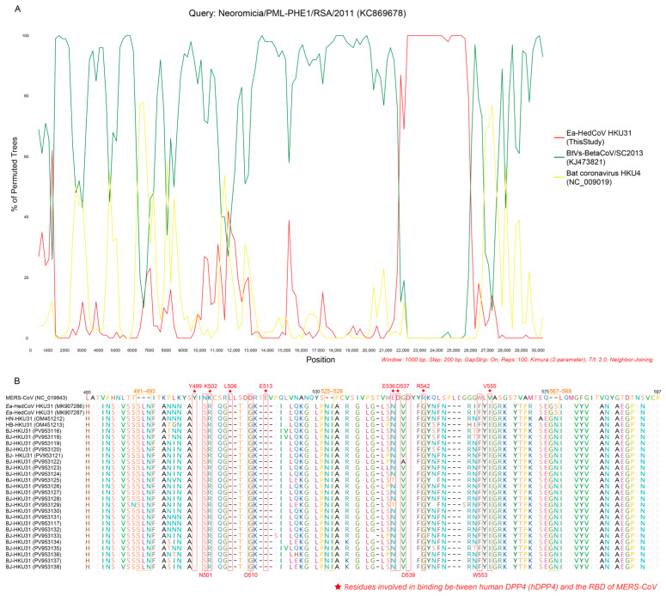Click the legend label BtVs-BetaCoV/SC2013 (KJ473821)

click(604, 157)
